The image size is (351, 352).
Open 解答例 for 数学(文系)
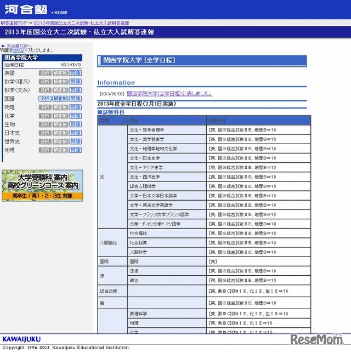[60, 90]
